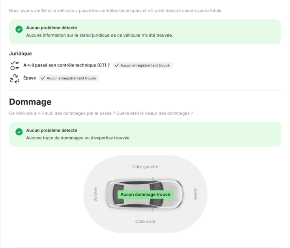Viewport: 290px width, 248px height.
Task: Click the 'Épave' label text
Action: point(30,78)
